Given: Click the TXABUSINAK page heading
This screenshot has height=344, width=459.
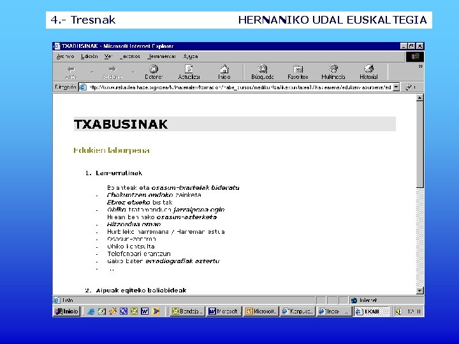Looking at the screenshot, I should (x=120, y=124).
